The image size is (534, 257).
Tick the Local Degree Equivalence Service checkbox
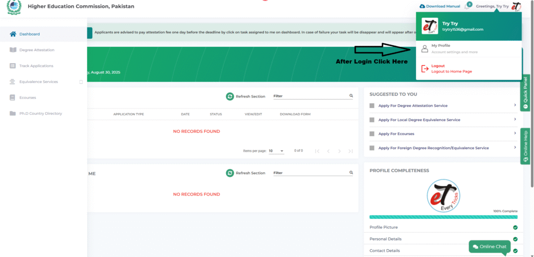pyautogui.click(x=372, y=120)
